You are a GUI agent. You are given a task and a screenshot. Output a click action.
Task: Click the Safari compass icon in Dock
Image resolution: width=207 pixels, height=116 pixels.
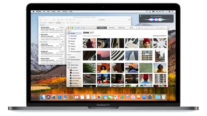(x=60, y=97)
